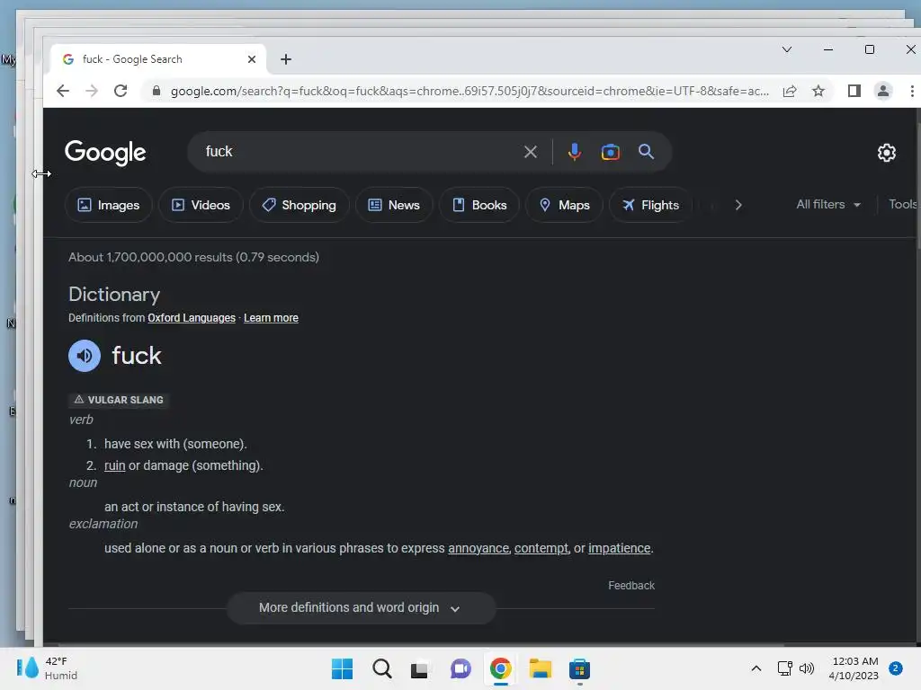Open Chrome side panel
The image size is (921, 690).
pyautogui.click(x=854, y=91)
